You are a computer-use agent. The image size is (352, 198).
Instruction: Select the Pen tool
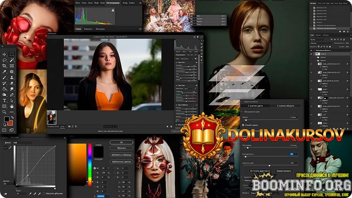12,95
